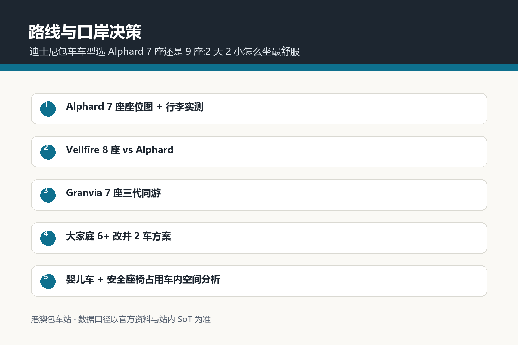This screenshot has height=345, width=518.
Task: Click the number 1 circle badge
Action: pyautogui.click(x=48, y=109)
